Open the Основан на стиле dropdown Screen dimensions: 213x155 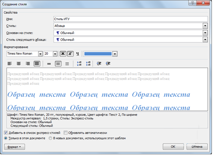[x=205, y=33]
